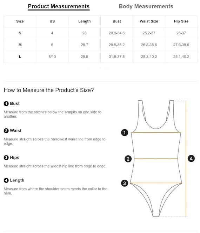Select the size M row label
Screen dimensions: 200x233
click(20, 45)
